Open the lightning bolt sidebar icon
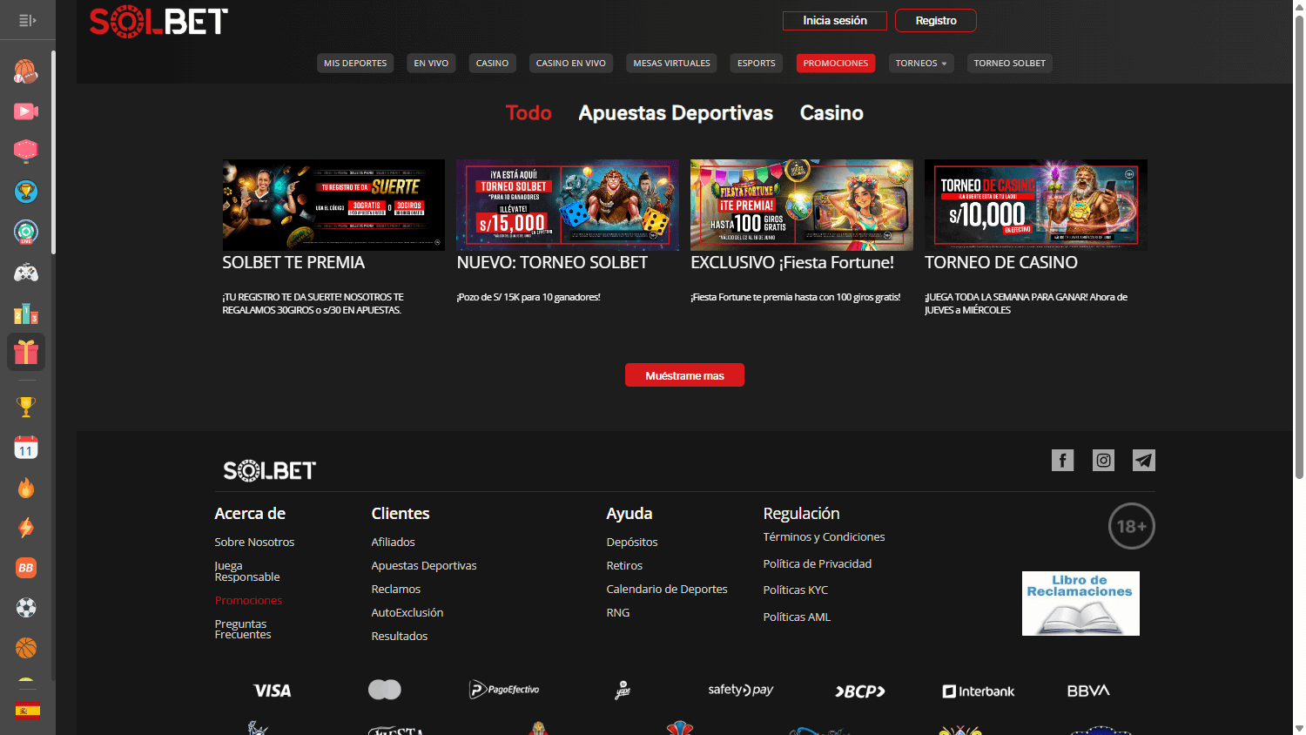This screenshot has width=1306, height=735. tap(26, 528)
